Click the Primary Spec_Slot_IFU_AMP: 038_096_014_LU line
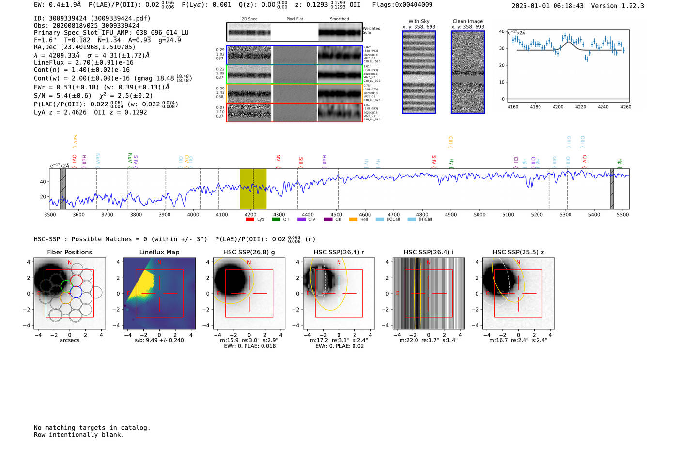 pyautogui.click(x=111, y=33)
